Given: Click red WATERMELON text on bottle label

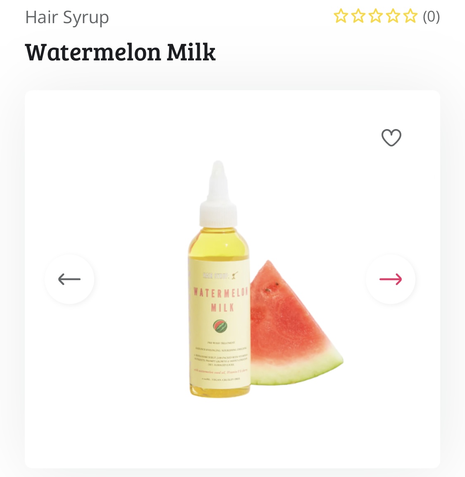Looking at the screenshot, I should 221,292.
